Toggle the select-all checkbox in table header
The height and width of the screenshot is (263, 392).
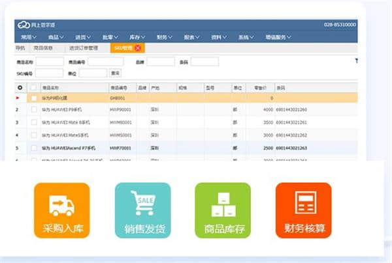point(34,87)
